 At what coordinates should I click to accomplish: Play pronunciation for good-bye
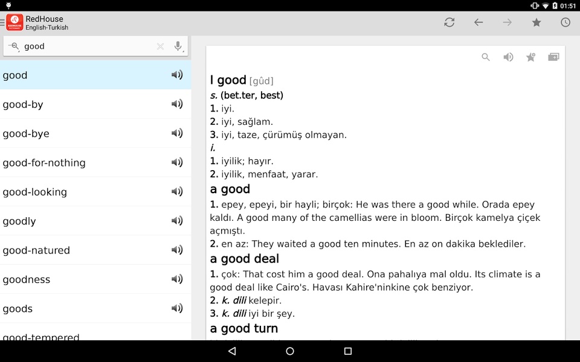pos(177,133)
